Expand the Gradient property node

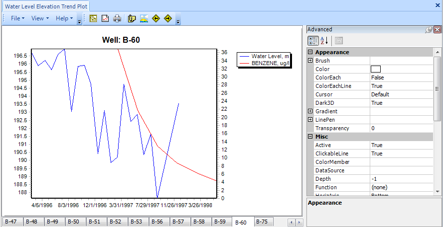pos(310,111)
